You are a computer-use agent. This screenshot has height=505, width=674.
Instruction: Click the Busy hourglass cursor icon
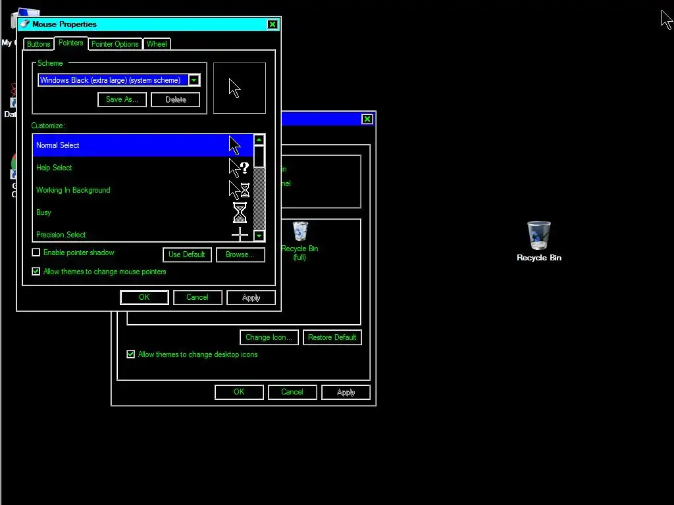coord(240,212)
